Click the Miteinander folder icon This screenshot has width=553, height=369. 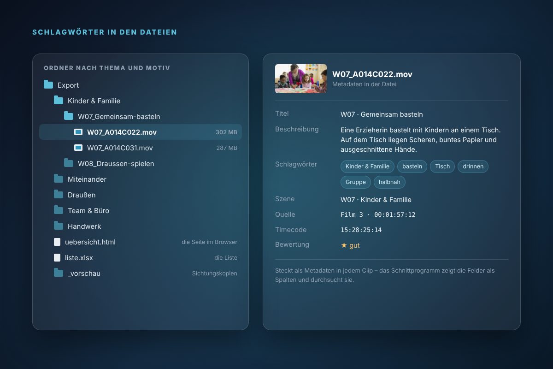tap(59, 179)
